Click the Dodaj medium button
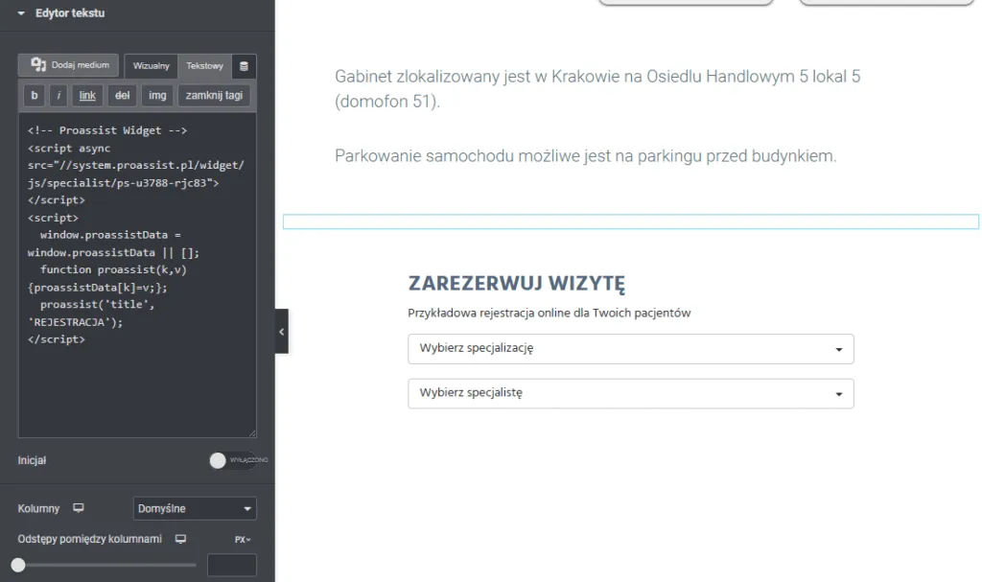Image resolution: width=982 pixels, height=582 pixels. (x=69, y=65)
